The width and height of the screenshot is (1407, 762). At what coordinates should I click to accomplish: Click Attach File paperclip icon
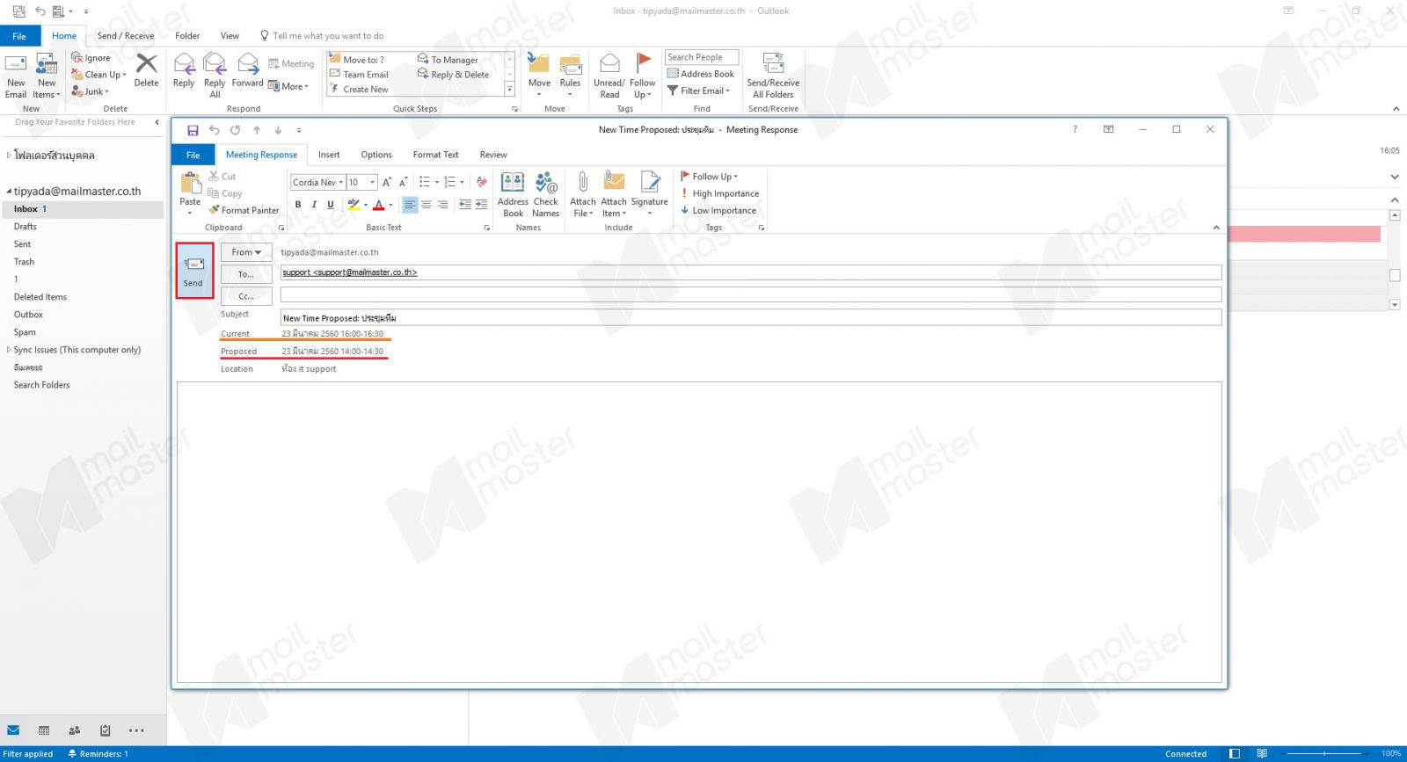point(582,182)
